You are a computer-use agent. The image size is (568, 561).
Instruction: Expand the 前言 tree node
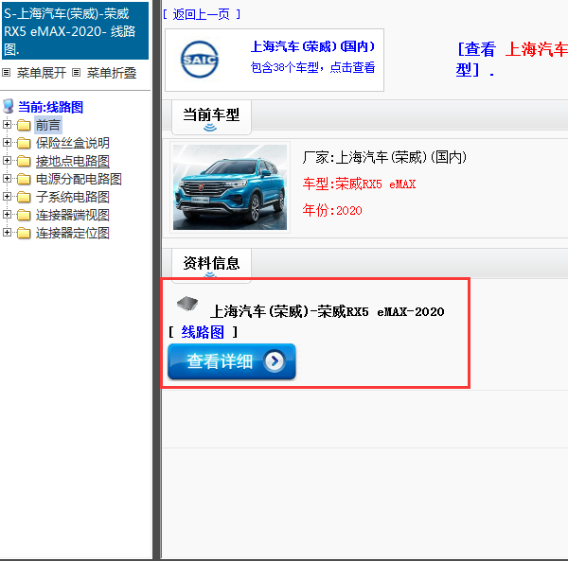tap(7, 125)
